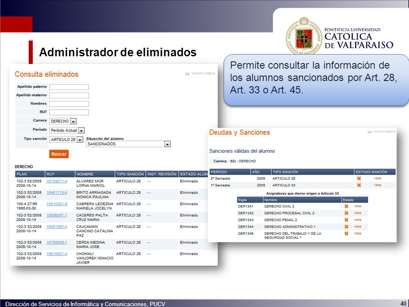This screenshot has height=307, width=409.
Task: Click the Válida link for DER1341
Action: [357, 206]
